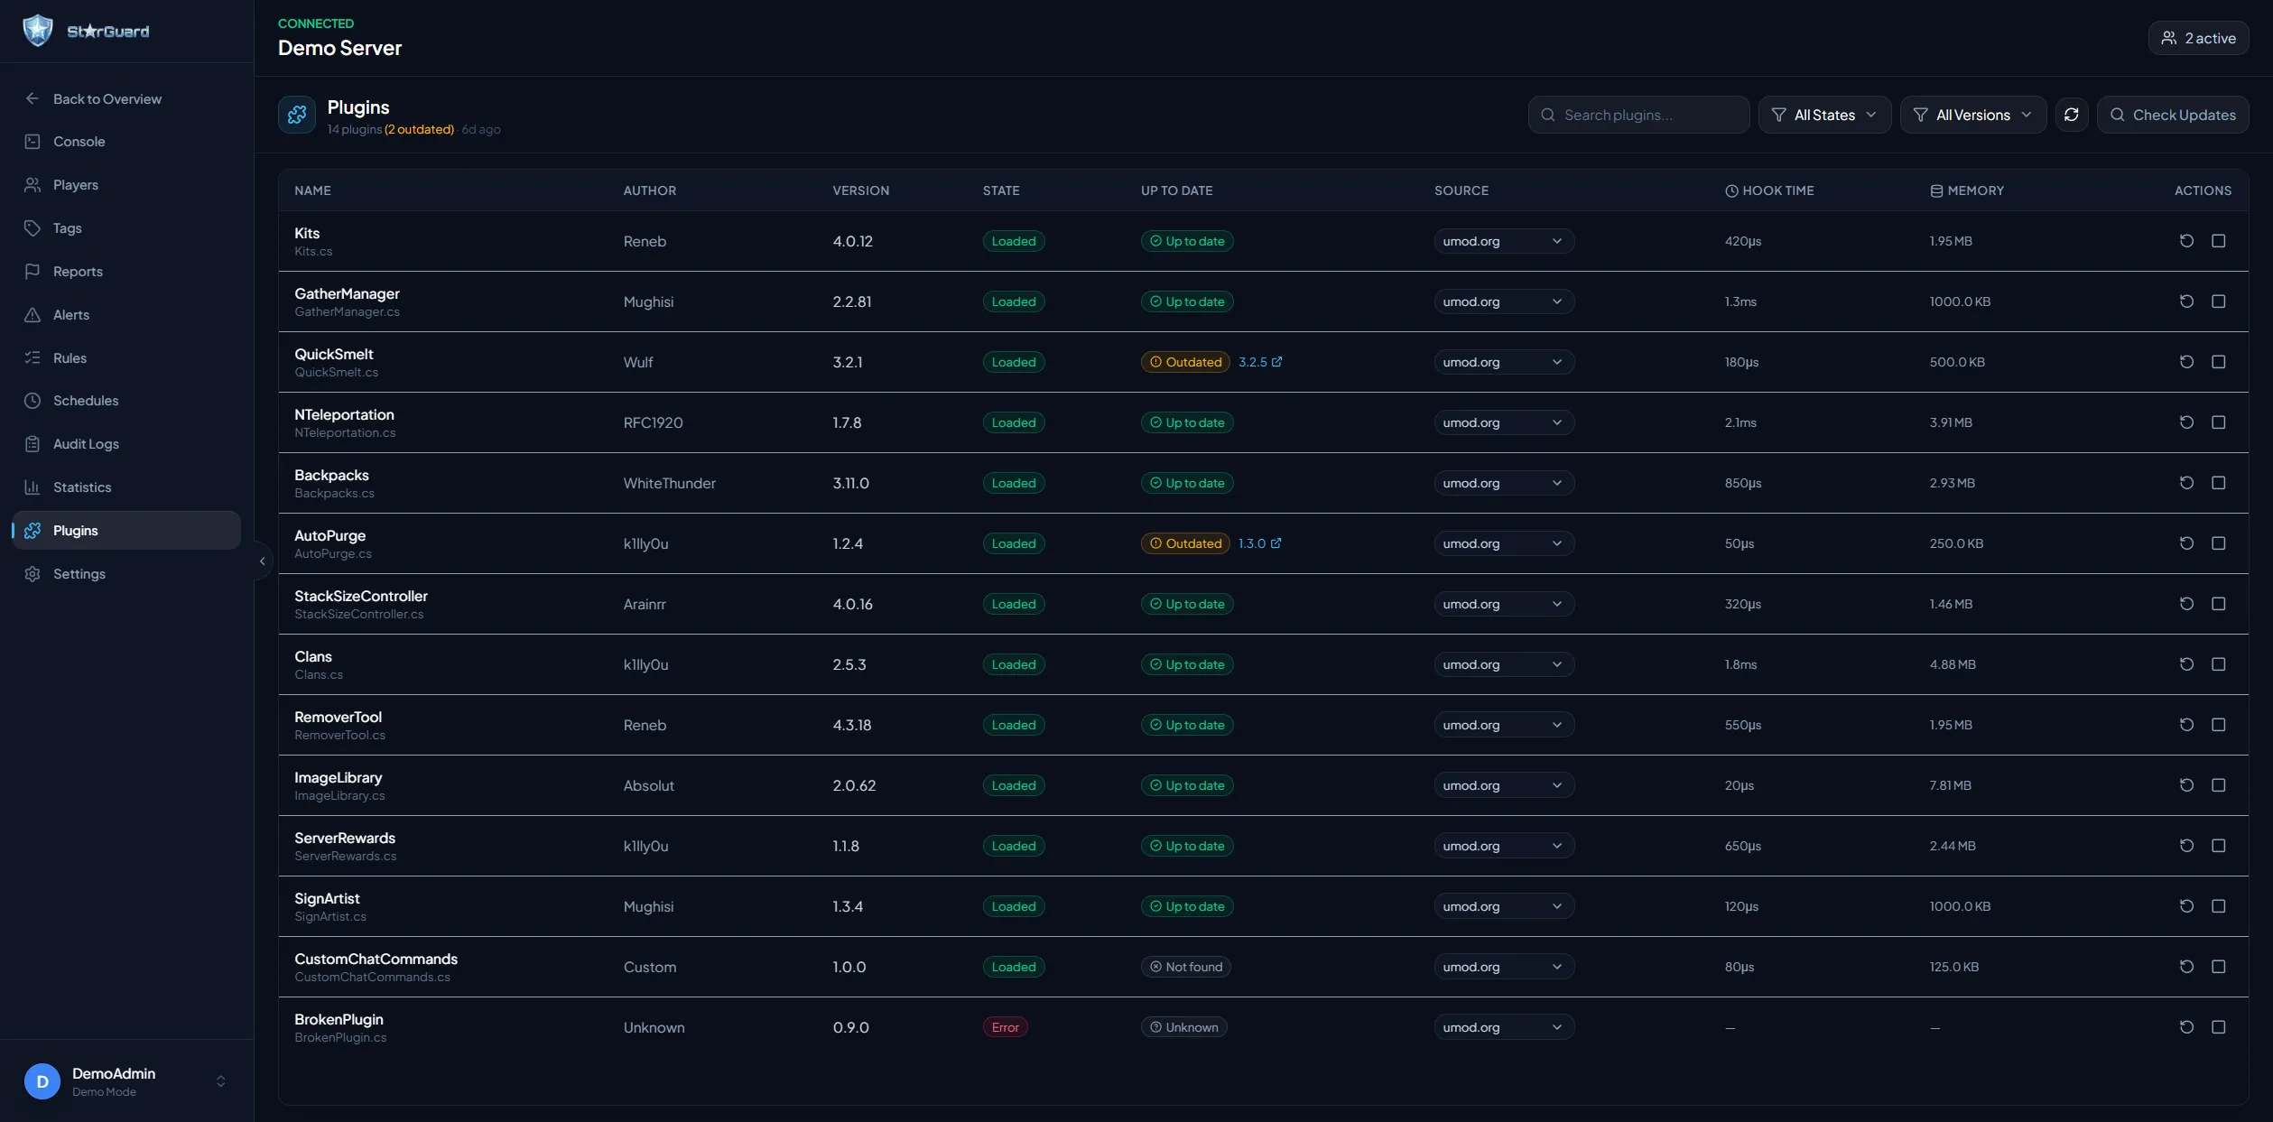
Task: Open the Rules section
Action: 69,357
